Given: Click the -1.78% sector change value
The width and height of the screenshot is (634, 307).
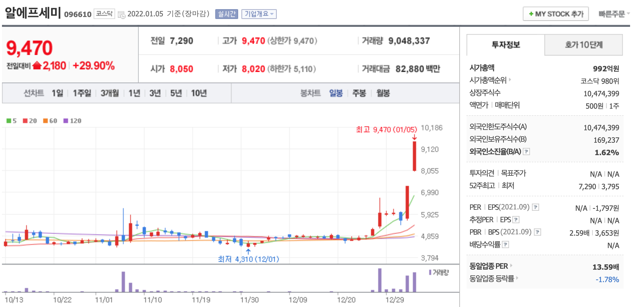Looking at the screenshot, I should (x=607, y=280).
